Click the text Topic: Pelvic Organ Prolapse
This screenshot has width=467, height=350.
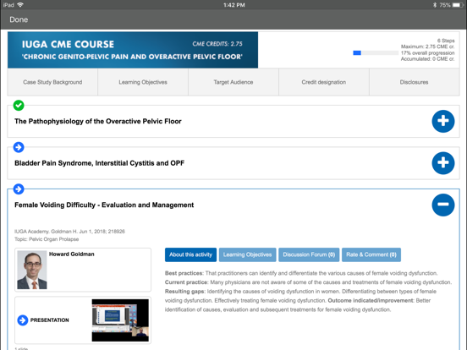coord(47,239)
